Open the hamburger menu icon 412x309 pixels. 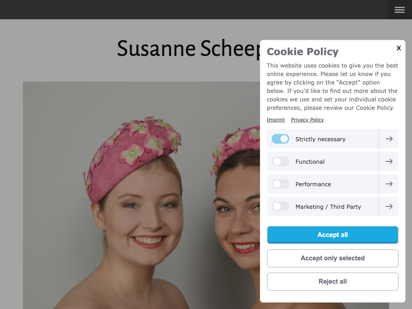(400, 10)
